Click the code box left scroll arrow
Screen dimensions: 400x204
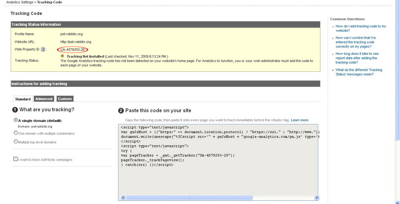[x=122, y=198]
